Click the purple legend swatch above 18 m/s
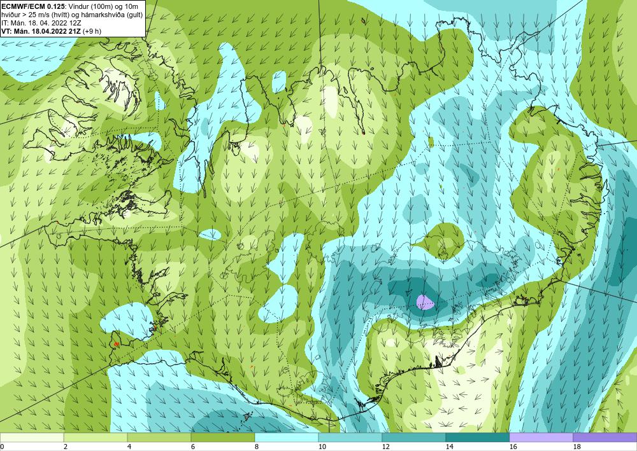This screenshot has width=637, height=451. coord(605,437)
